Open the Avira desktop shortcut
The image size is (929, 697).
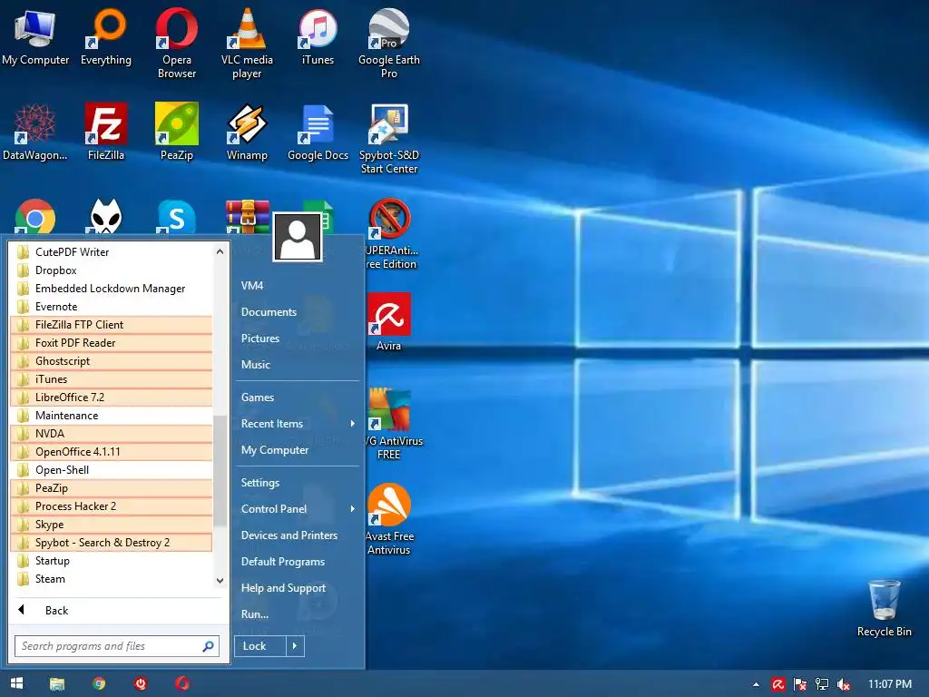(388, 321)
